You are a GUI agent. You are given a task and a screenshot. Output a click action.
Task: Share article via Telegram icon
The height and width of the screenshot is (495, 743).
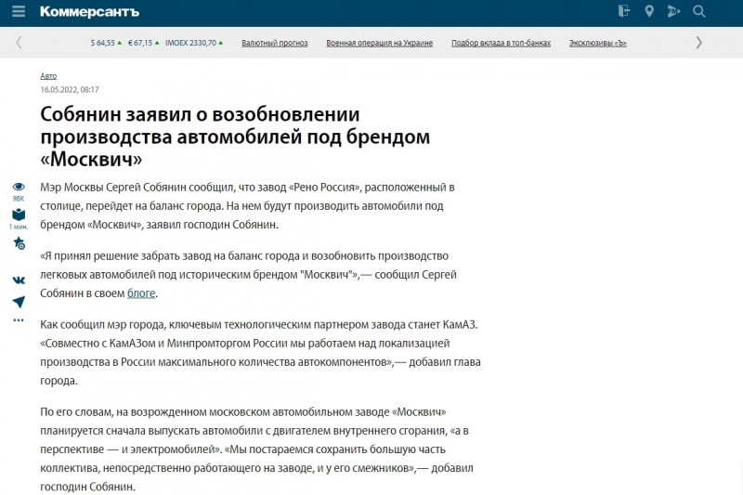pos(19,302)
